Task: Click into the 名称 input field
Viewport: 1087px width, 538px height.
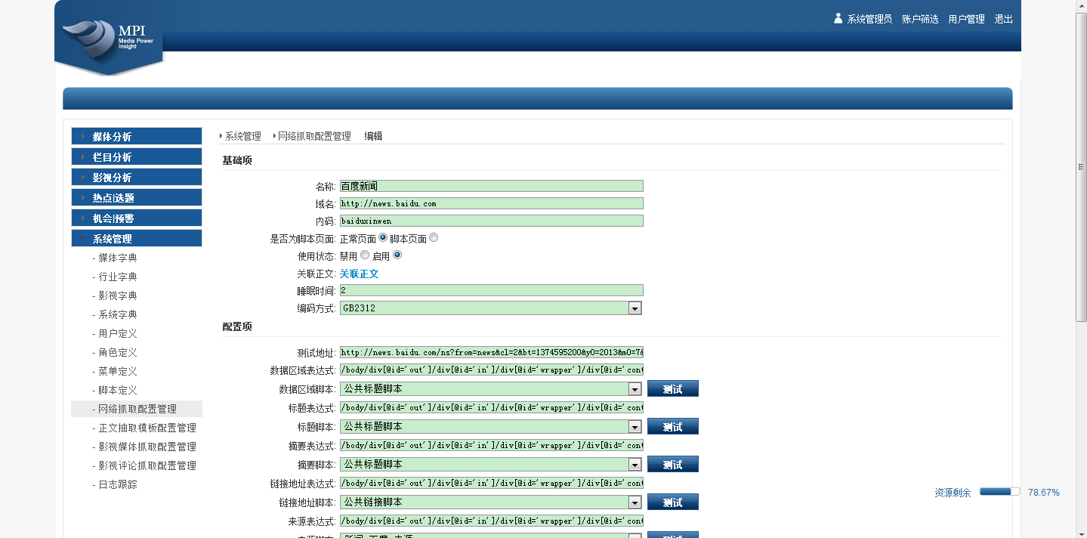Action: tap(491, 186)
